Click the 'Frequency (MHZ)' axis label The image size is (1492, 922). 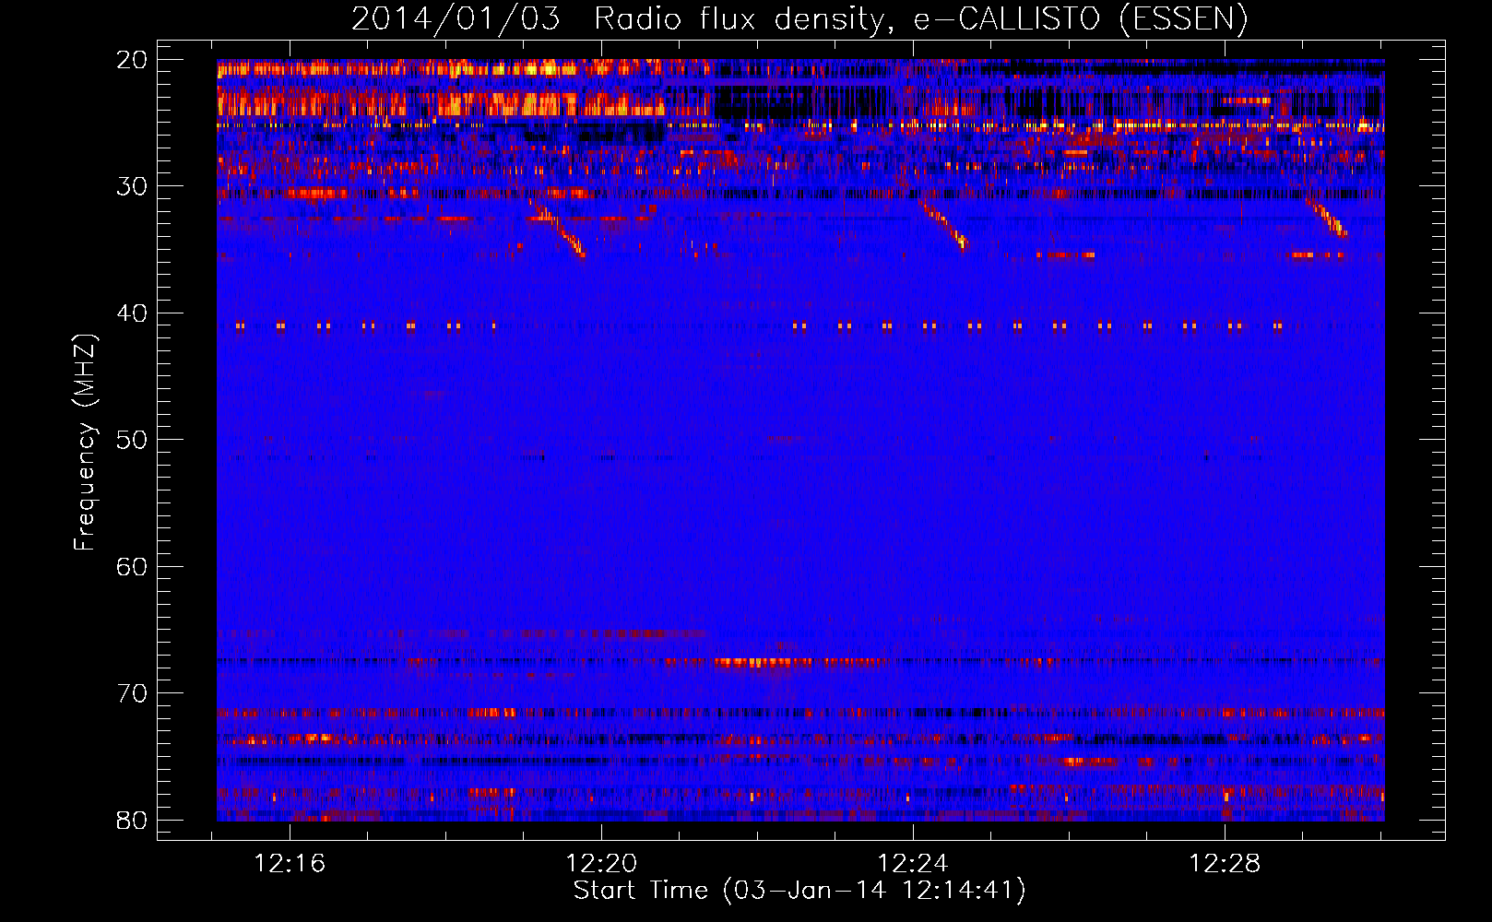(x=84, y=442)
